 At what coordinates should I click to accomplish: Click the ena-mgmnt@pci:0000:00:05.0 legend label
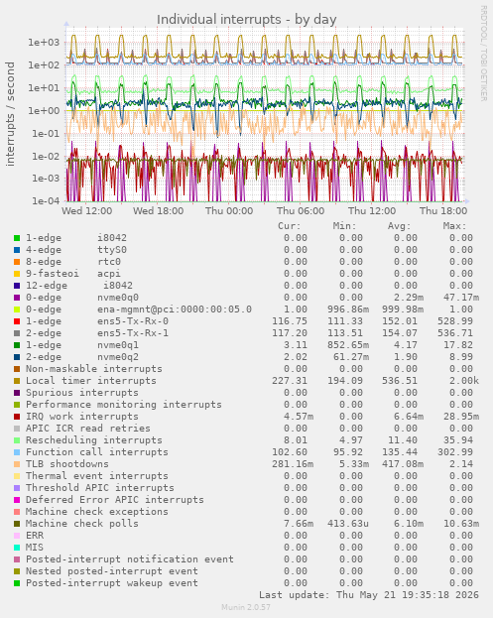175,309
